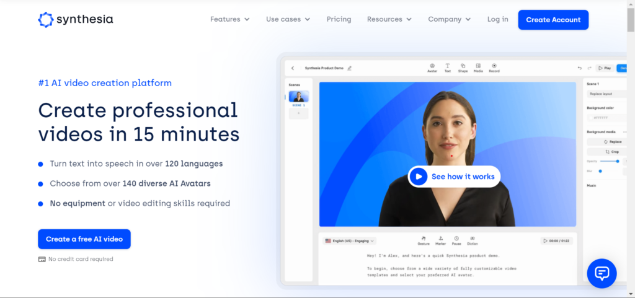
Task: Click the Record icon in editor toolbar
Action: click(x=494, y=67)
